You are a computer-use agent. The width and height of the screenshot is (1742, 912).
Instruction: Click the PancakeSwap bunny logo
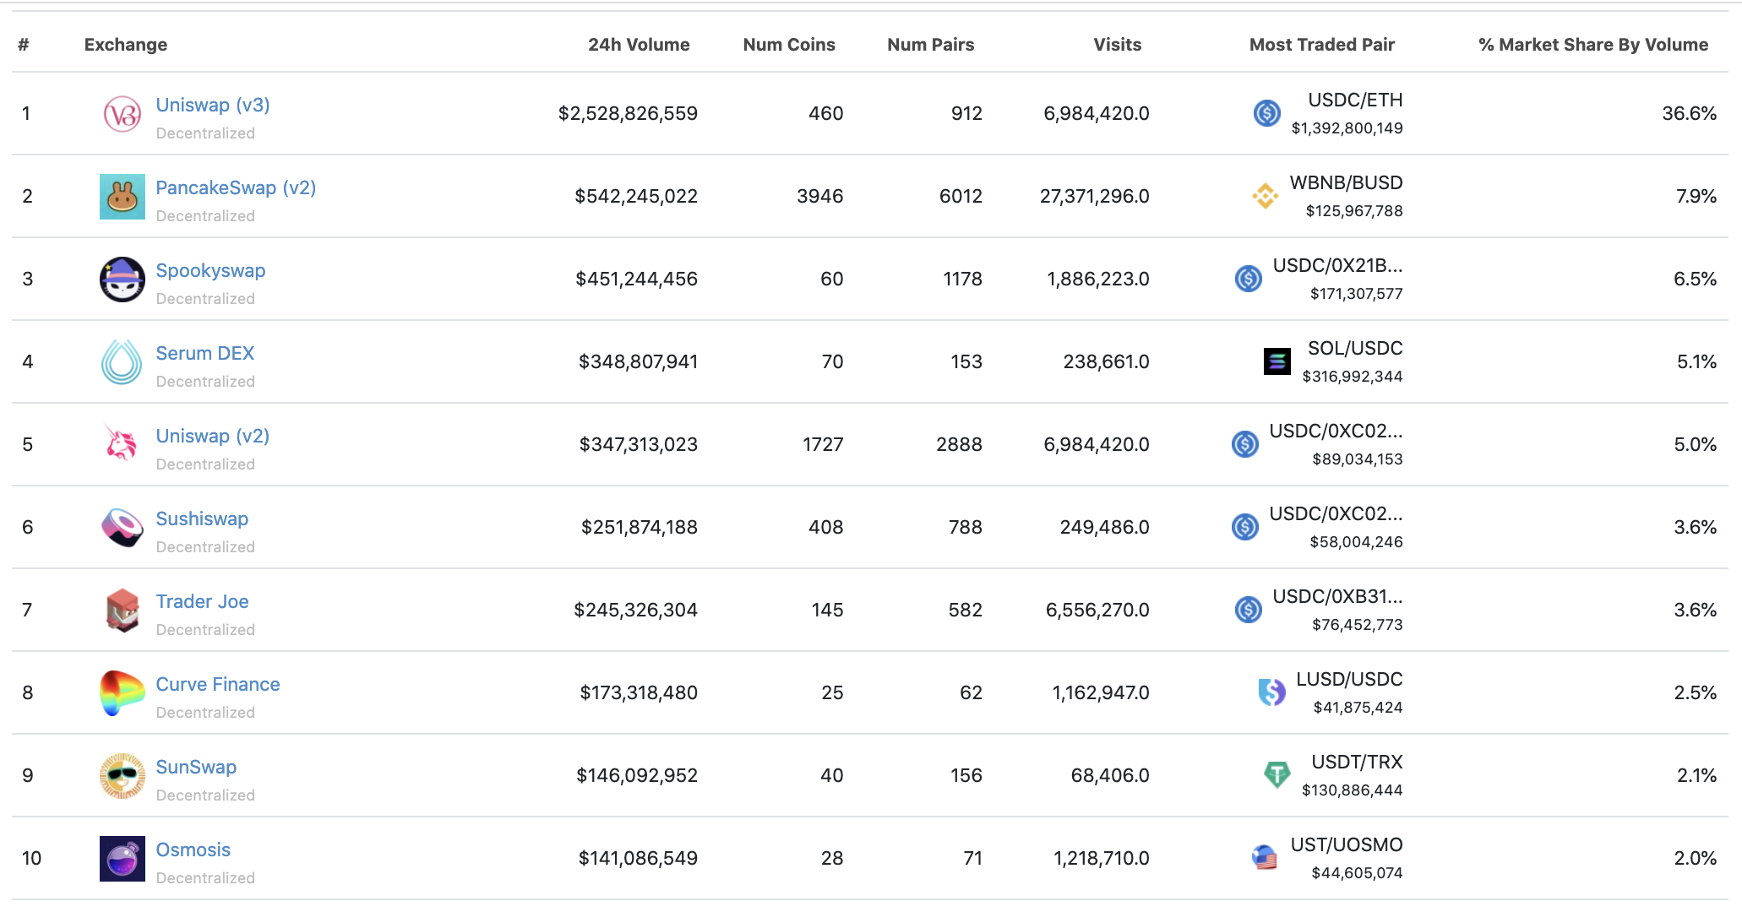click(122, 197)
